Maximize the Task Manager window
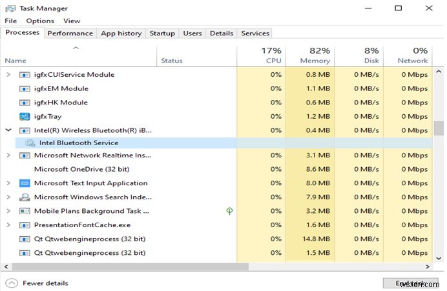Image resolution: width=447 pixels, height=291 pixels. (x=399, y=8)
